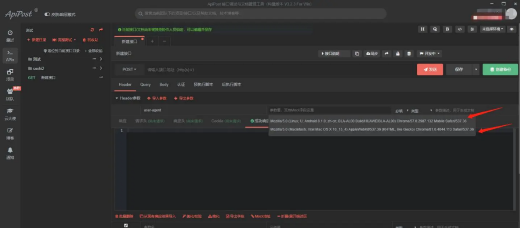This screenshot has height=228, width=520.
Task: Select the 新建接口 open tab
Action: [130, 41]
